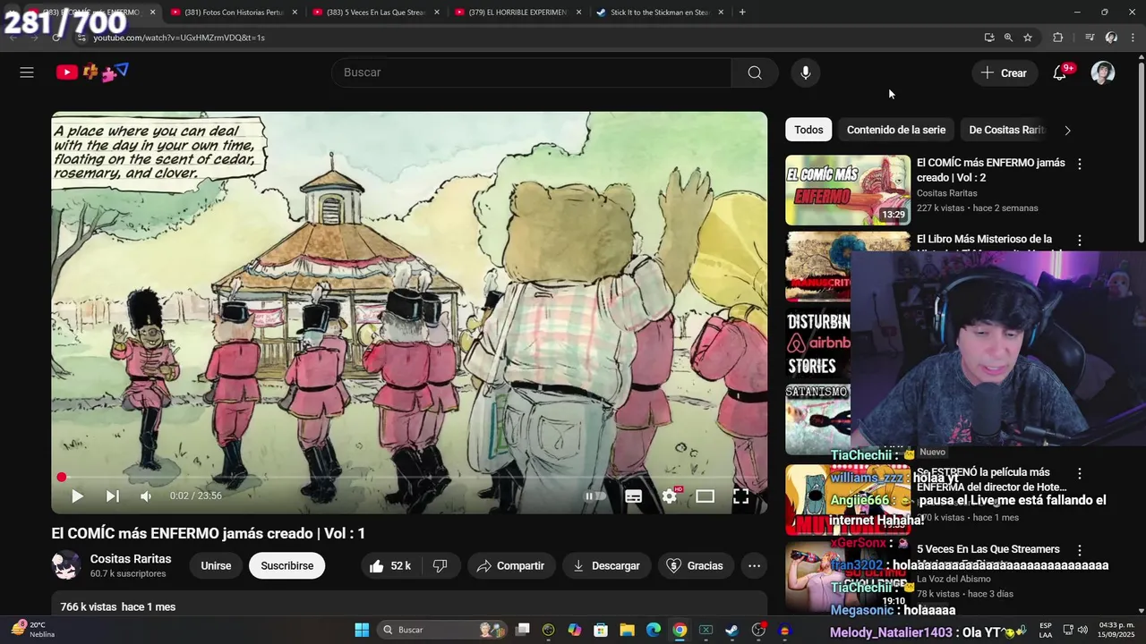Start voice search with microphone
This screenshot has height=644, width=1146.
tap(806, 72)
